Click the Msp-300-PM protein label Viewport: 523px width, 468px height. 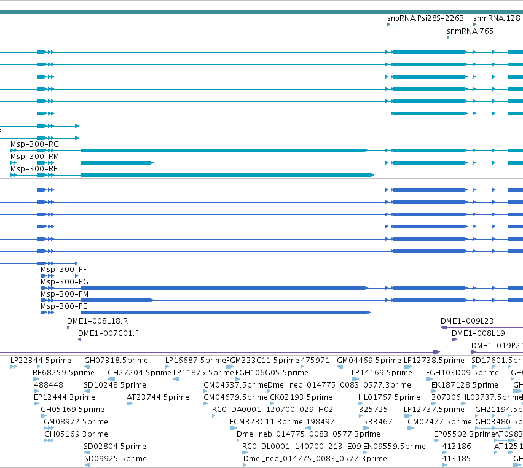click(x=65, y=294)
